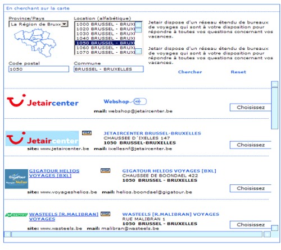Click highlighted Jetaircenter Brussel logo
Image resolution: width=281 pixels, height=250 pixels.
[x=42, y=138]
